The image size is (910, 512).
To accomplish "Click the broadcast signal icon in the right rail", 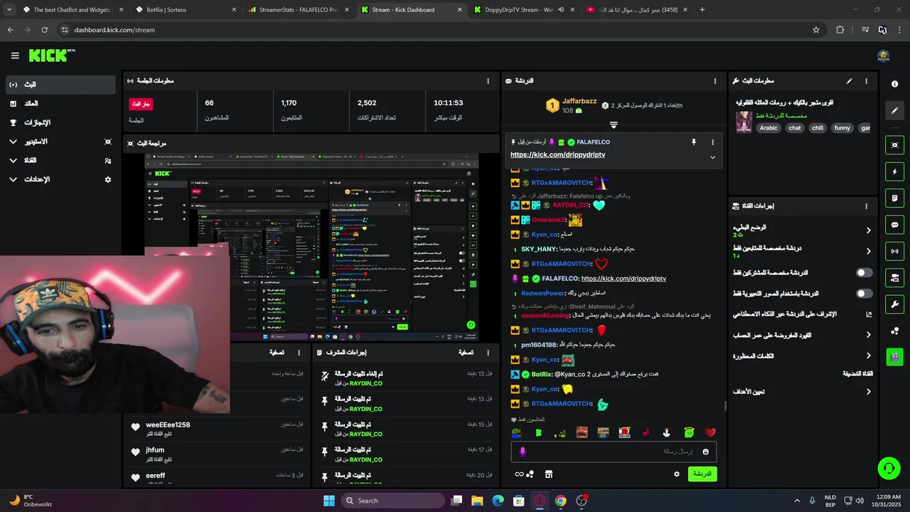I will tap(894, 251).
